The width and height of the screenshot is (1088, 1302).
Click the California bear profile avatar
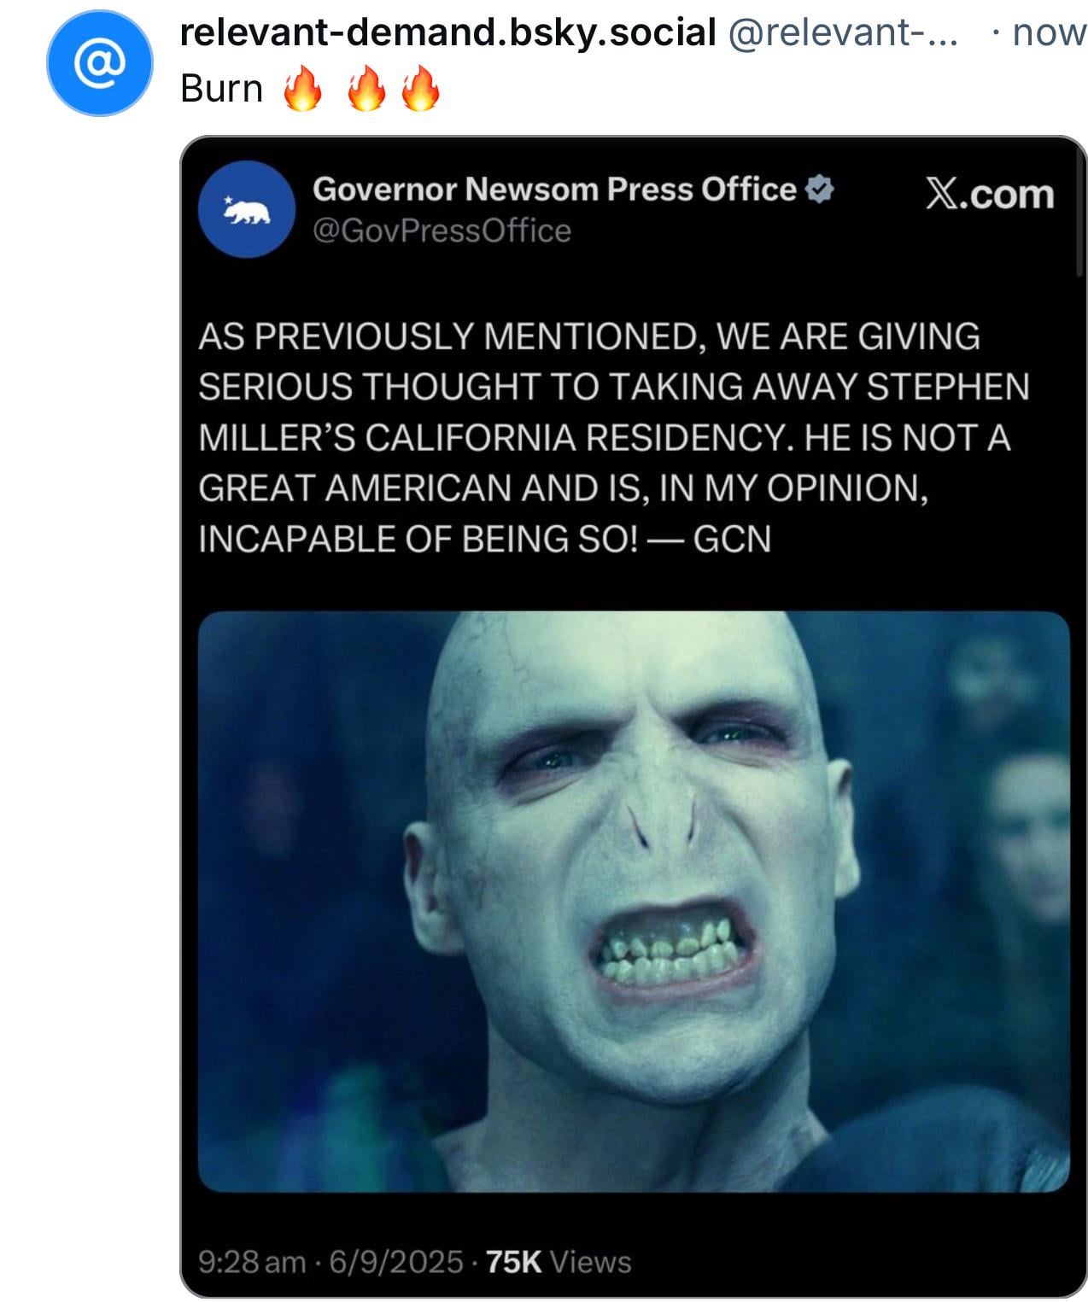point(247,209)
